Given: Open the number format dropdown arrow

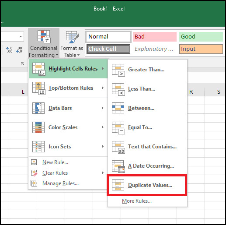Looking at the screenshot, I should pyautogui.click(x=21, y=36).
